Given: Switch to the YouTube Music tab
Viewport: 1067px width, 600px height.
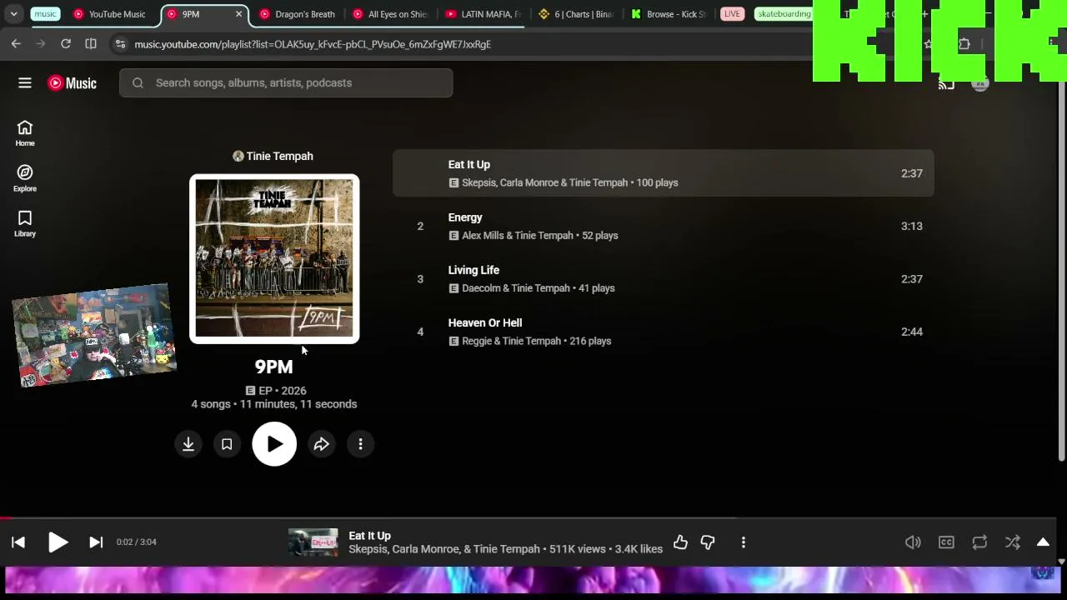Looking at the screenshot, I should pos(109,14).
